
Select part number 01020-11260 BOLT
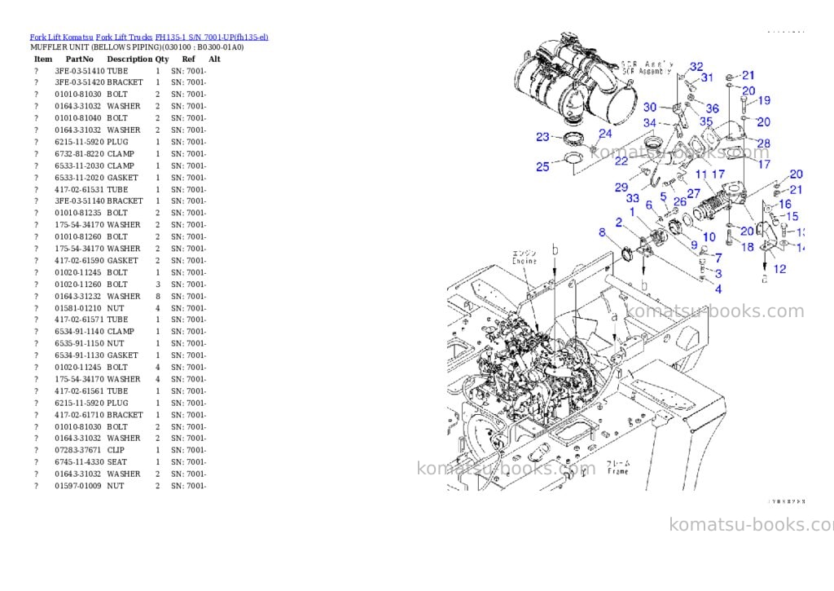click(91, 284)
